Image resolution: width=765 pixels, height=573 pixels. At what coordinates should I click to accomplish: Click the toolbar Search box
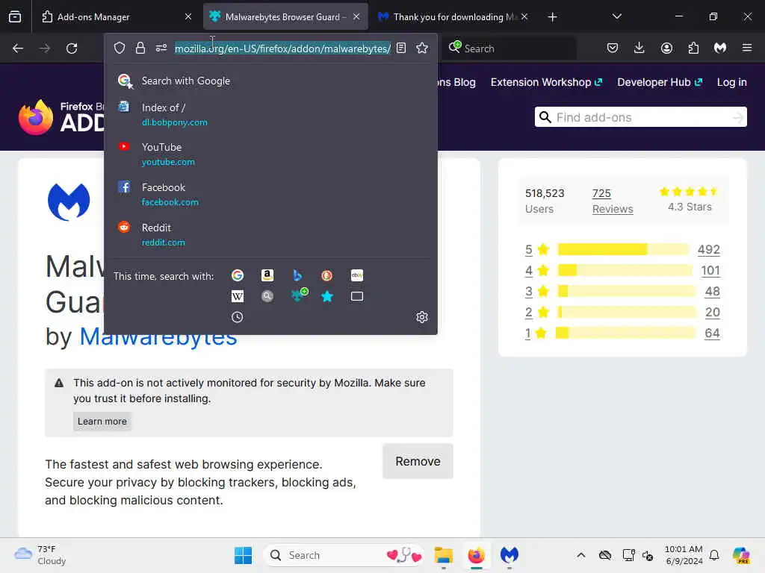[510, 48]
